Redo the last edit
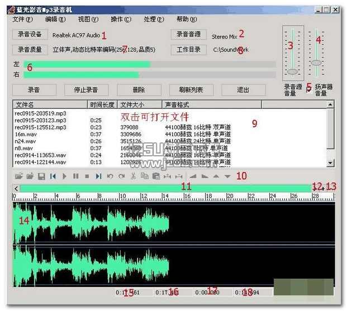Screen dimensions: 347x311 pos(121,176)
